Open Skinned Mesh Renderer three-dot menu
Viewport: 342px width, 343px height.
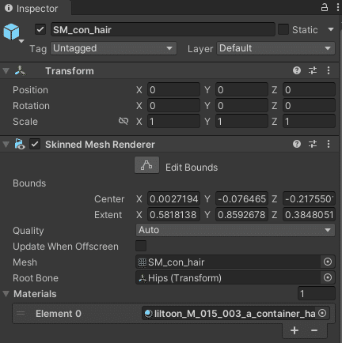point(329,144)
